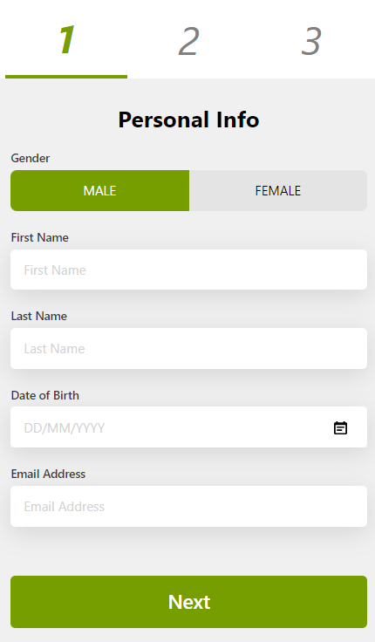This screenshot has height=642, width=375.
Task: Click the DD/MM/YYYY placeholder text
Action: pyautogui.click(x=65, y=428)
